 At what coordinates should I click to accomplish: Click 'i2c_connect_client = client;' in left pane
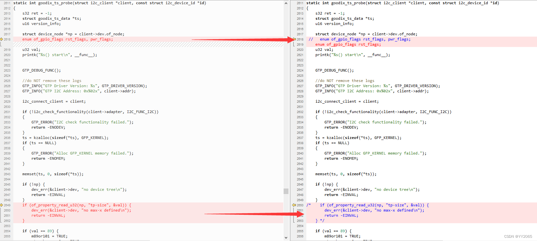click(54, 101)
